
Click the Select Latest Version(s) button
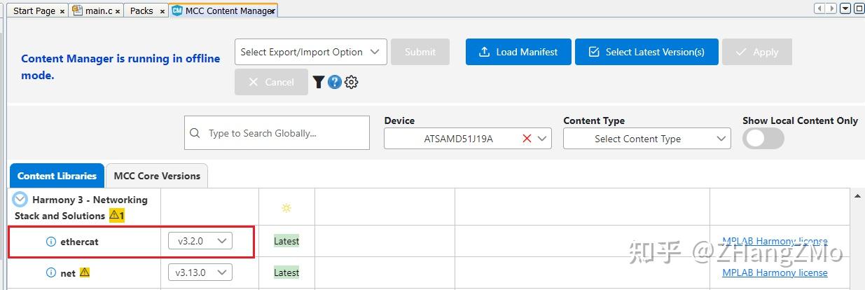point(646,52)
